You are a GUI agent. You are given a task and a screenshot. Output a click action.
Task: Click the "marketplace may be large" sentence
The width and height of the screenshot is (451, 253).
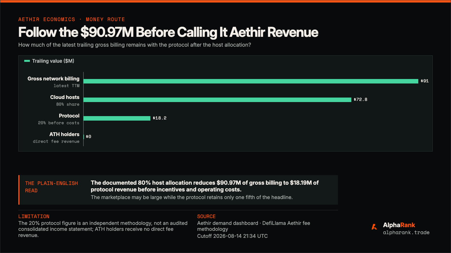tap(192, 197)
